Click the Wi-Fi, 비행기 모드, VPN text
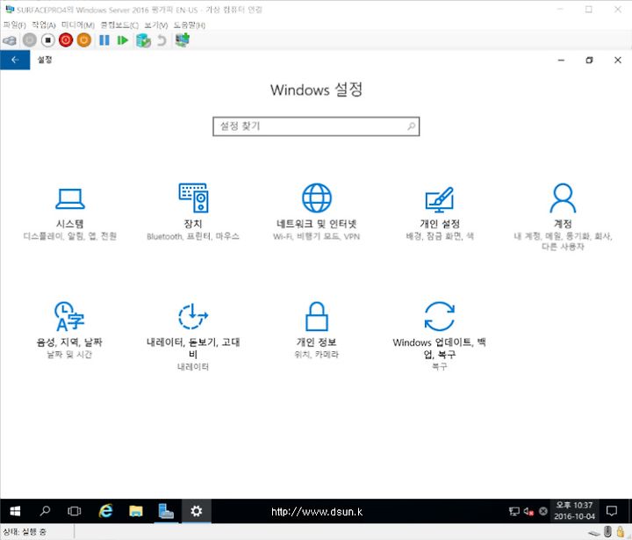The image size is (632, 540). tap(316, 236)
